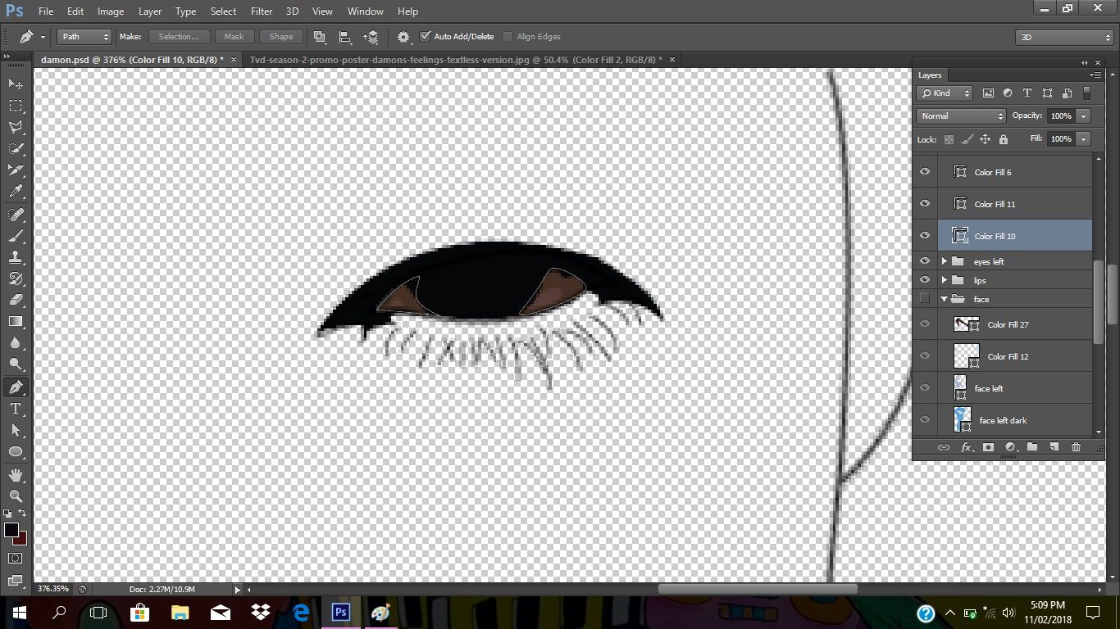Hide the Color Fill 6 layer
Viewport: 1120px width, 629px height.
click(925, 172)
